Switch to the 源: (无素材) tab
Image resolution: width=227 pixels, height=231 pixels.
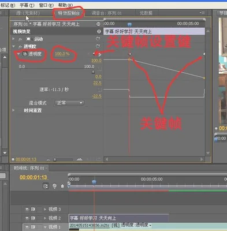pyautogui.click(x=28, y=13)
